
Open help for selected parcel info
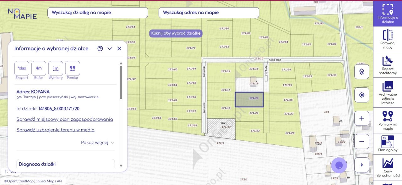click(100, 48)
